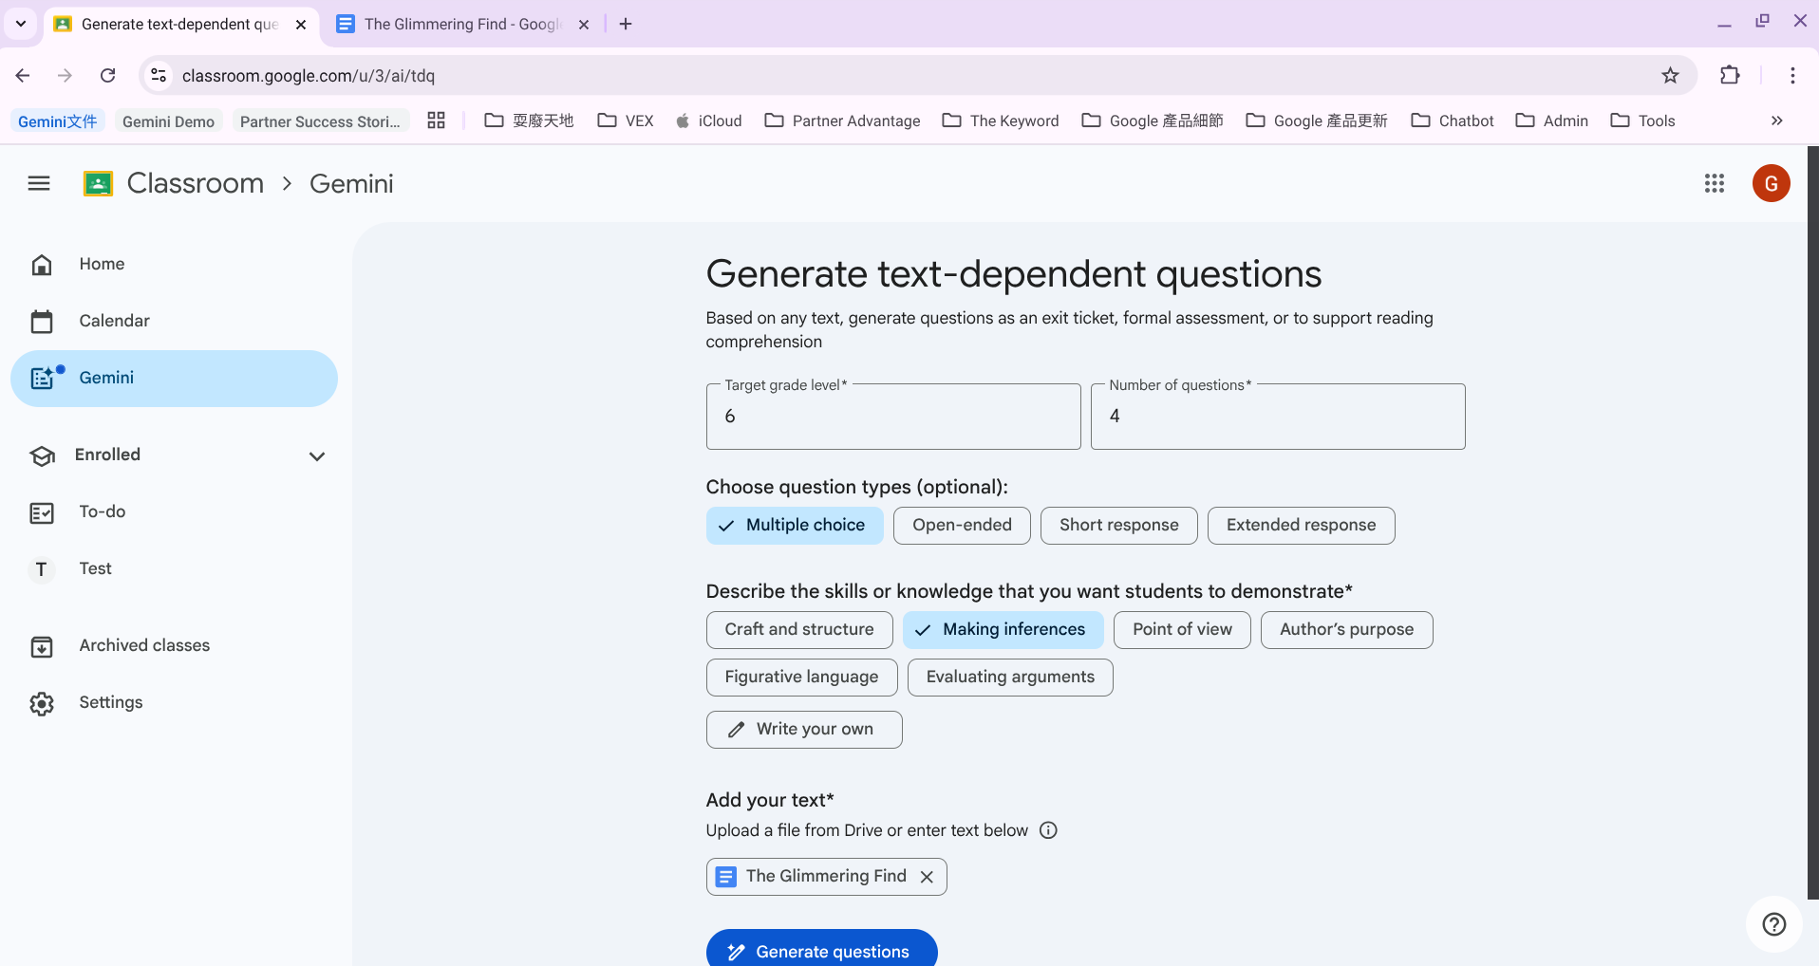Open the Google apps grid
The height and width of the screenshot is (966, 1819).
[1714, 183]
